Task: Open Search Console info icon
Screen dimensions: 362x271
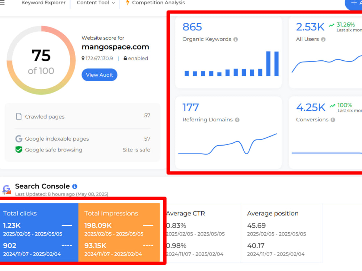Action: [75, 186]
